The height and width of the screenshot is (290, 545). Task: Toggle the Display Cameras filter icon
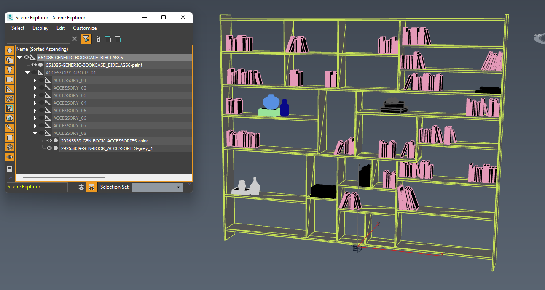coord(10,79)
